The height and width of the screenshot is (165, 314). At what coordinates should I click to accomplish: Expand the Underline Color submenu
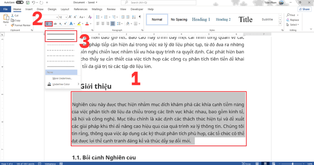tap(78, 84)
